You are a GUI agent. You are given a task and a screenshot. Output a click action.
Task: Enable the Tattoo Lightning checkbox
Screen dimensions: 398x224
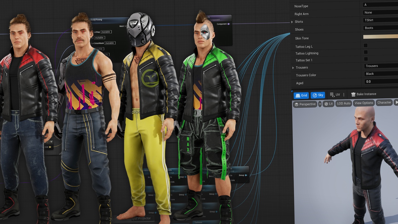click(x=366, y=52)
